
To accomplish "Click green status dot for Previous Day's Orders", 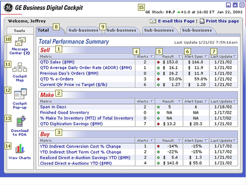I will pyautogui.click(x=158, y=73).
